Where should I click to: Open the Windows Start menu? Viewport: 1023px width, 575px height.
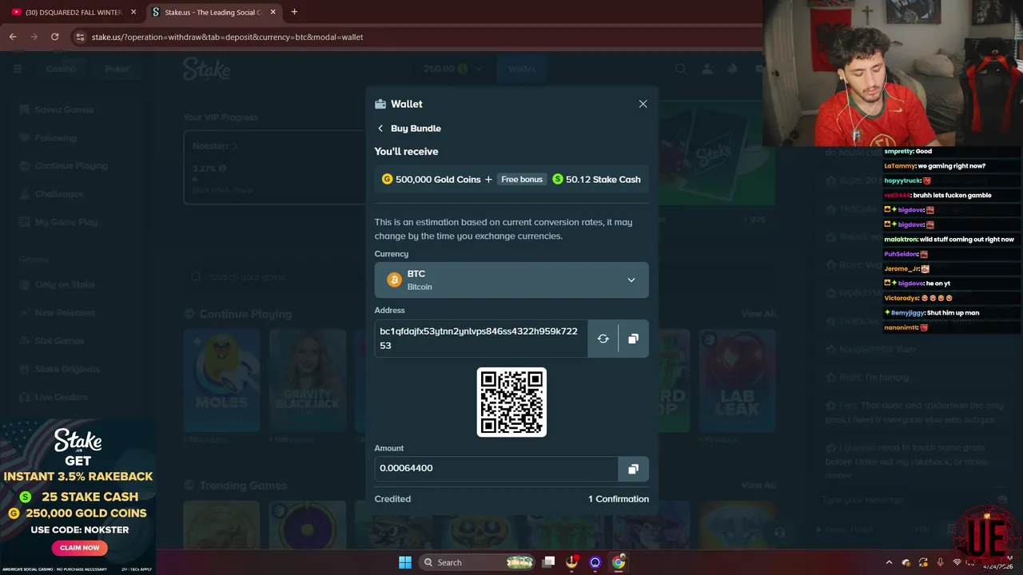tap(405, 562)
